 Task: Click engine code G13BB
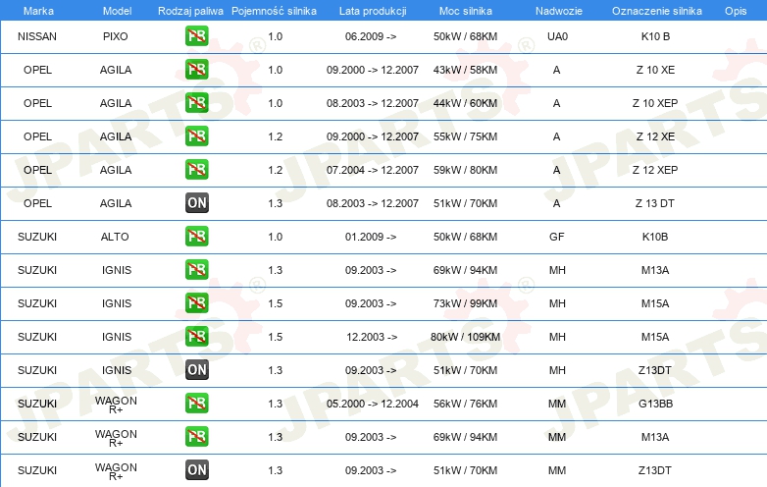click(655, 404)
